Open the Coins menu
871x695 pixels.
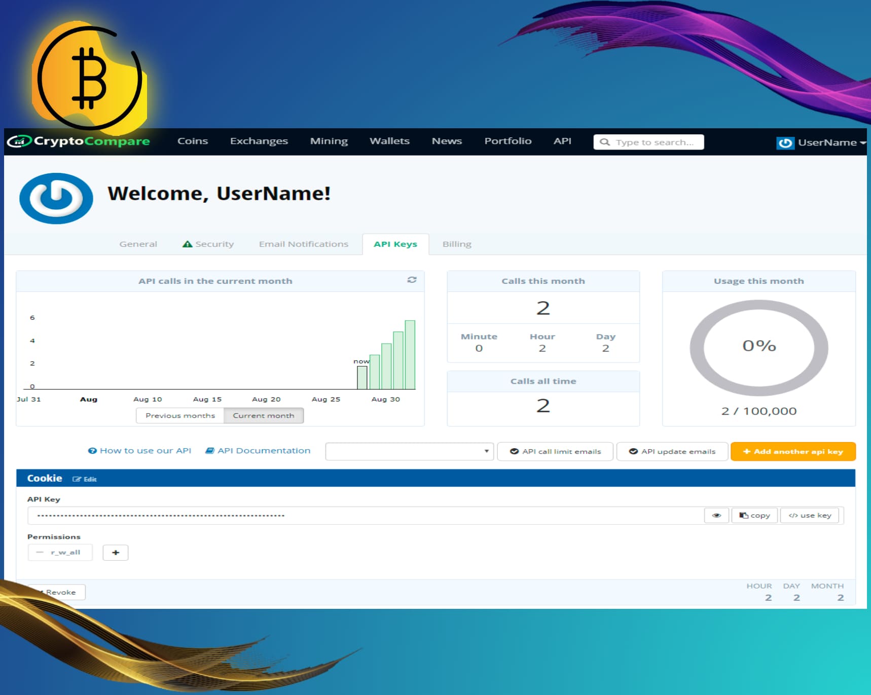[193, 141]
